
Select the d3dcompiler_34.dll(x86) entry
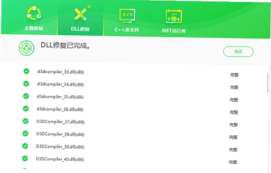point(61,84)
